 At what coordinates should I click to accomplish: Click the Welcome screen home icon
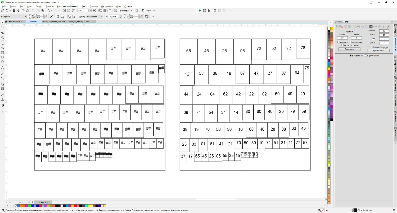coord(7,22)
